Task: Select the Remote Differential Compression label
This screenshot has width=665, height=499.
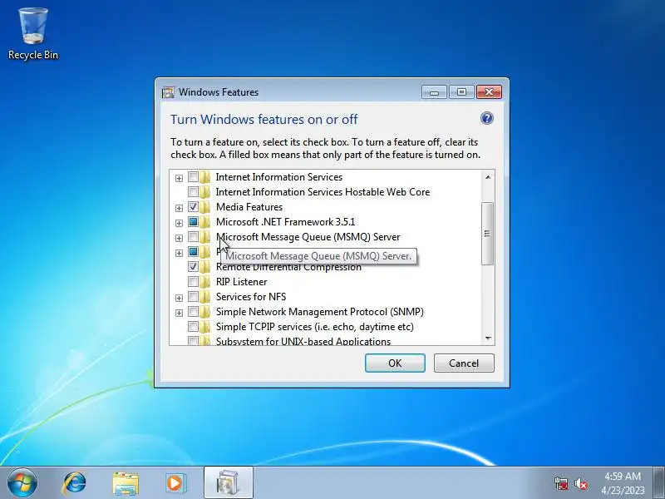Action: (288, 267)
